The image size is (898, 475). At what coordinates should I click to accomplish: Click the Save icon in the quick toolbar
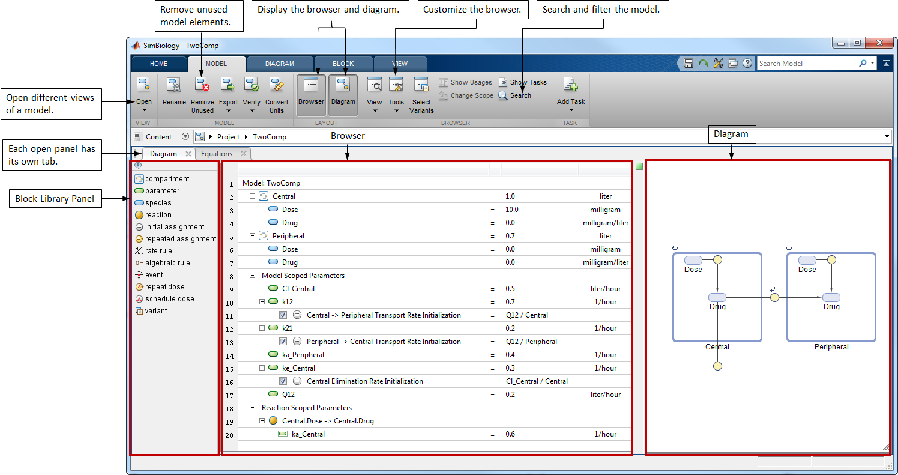pyautogui.click(x=689, y=63)
